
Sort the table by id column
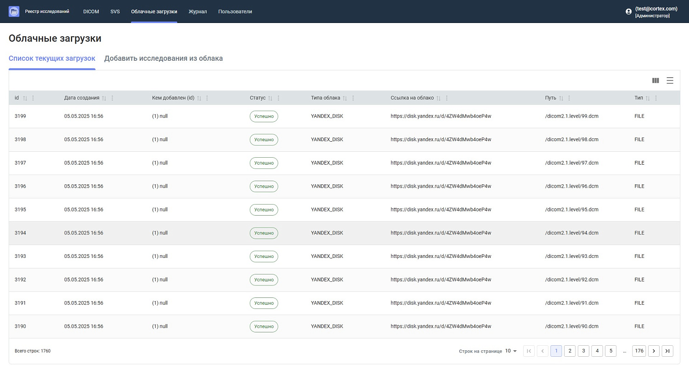tap(25, 98)
